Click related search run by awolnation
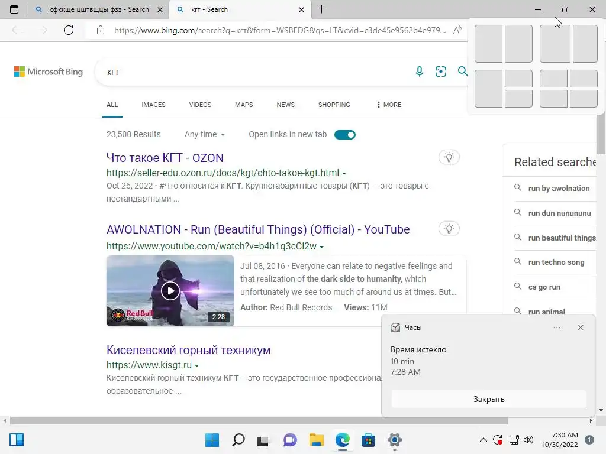Image resolution: width=606 pixels, height=454 pixels. point(559,189)
